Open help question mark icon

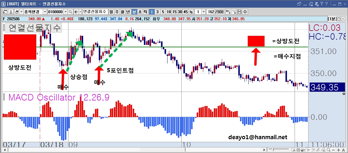(x=326, y=4)
